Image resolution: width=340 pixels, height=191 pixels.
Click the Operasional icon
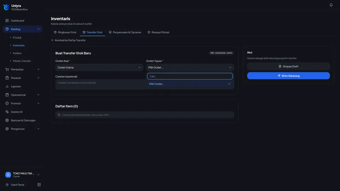(x=7, y=95)
